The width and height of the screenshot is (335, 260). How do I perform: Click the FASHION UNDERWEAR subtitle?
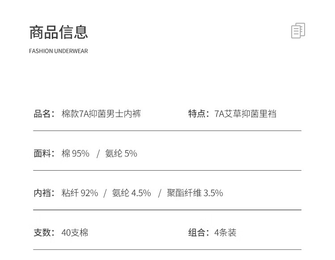(x=59, y=51)
